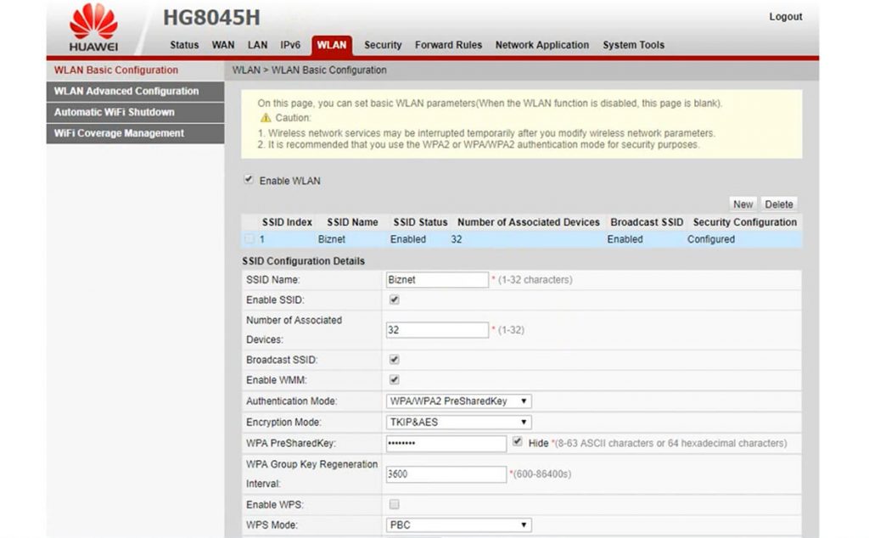
Task: Click the Delete button
Action: coord(778,204)
